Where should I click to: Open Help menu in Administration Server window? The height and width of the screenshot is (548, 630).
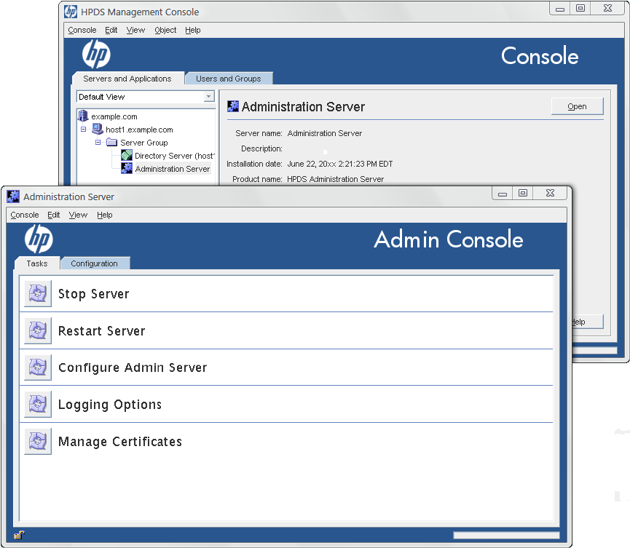(104, 215)
